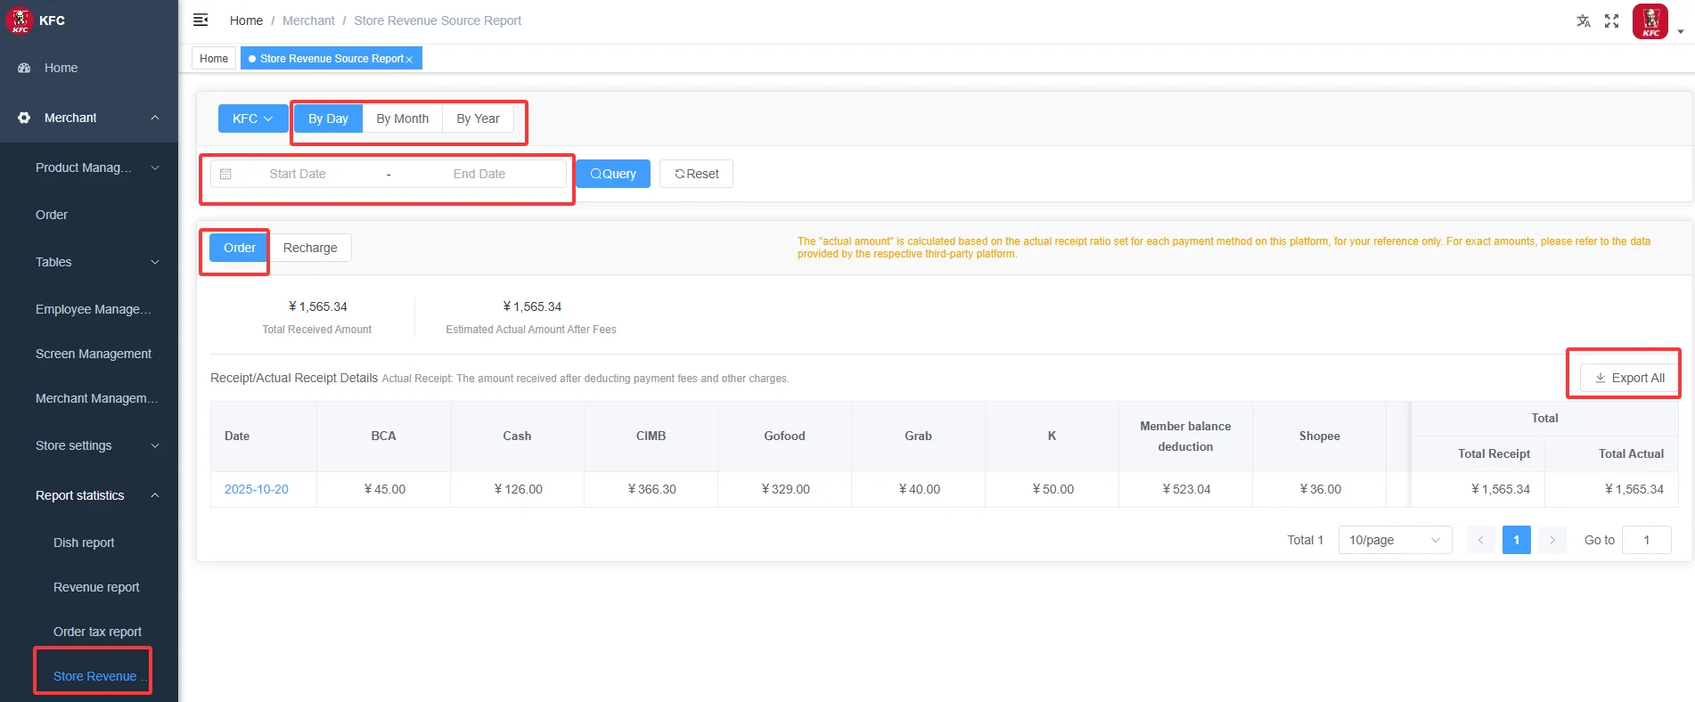Select page 1 in pagination

coord(1516,540)
